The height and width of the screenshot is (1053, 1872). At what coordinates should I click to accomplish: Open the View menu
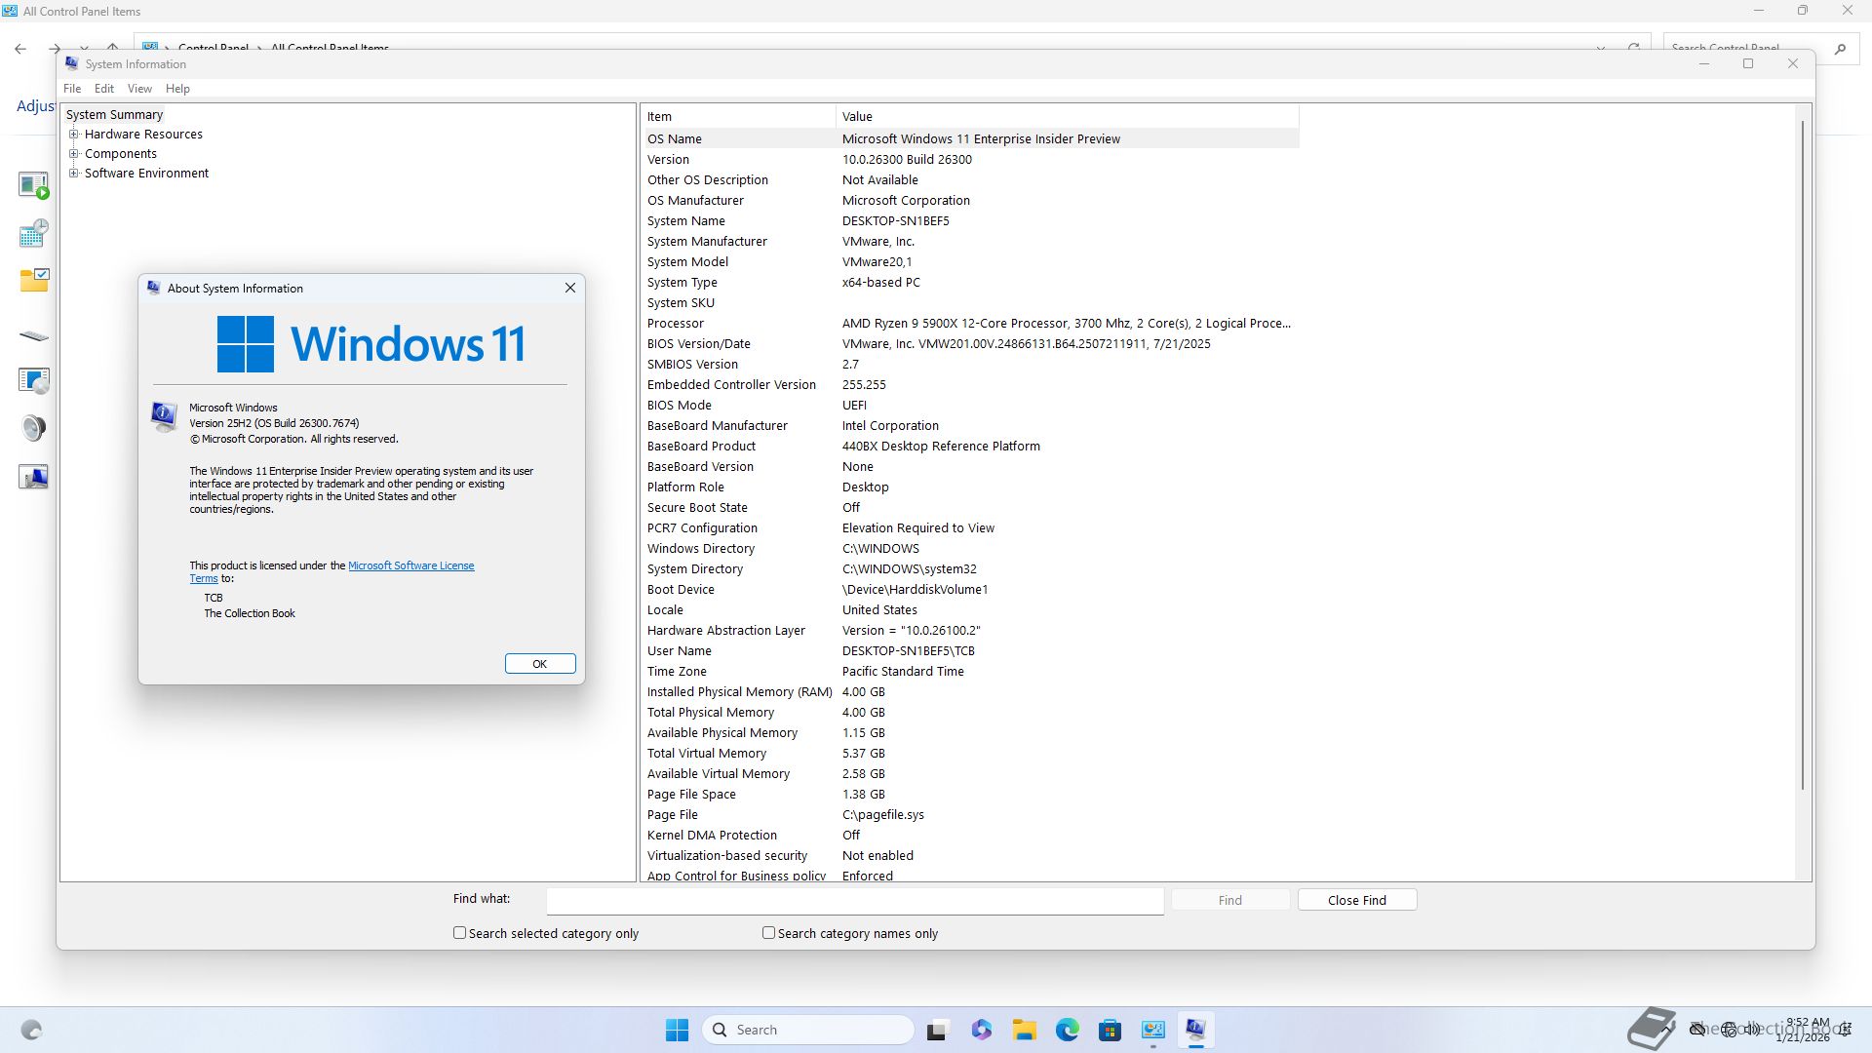[139, 89]
